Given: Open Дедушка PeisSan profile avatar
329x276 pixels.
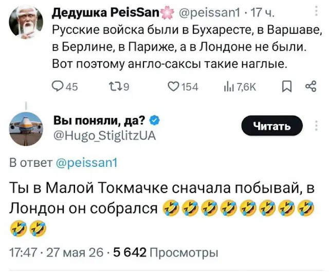Looking at the screenshot, I should pos(26,22).
